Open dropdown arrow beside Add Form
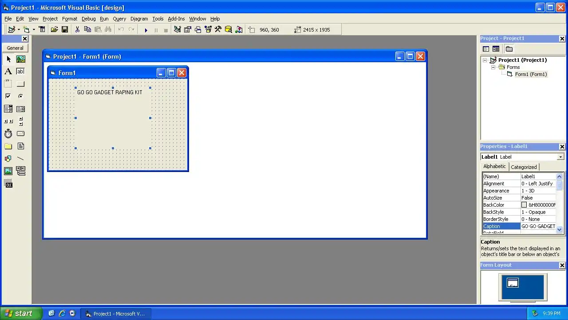Screen dimensions: 568x320 [34, 30]
